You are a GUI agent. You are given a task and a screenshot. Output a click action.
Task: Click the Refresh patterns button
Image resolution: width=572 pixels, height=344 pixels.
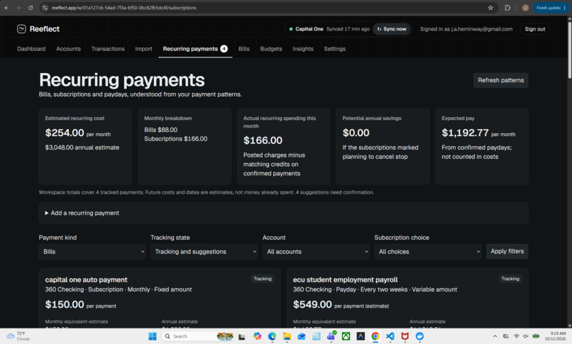point(500,80)
